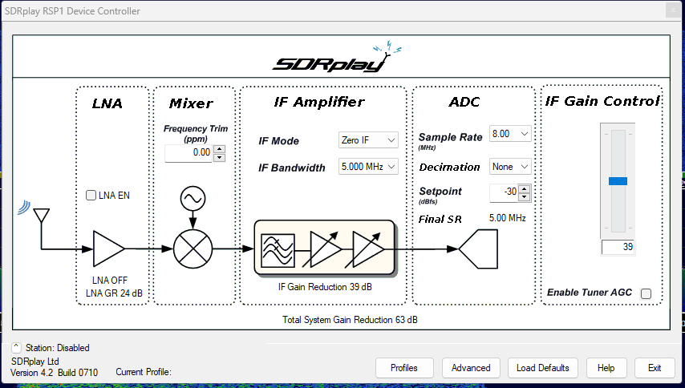Screen dimensions: 685x388
Task: Click the 'IF Gain Control' section heading
Action: click(x=602, y=101)
